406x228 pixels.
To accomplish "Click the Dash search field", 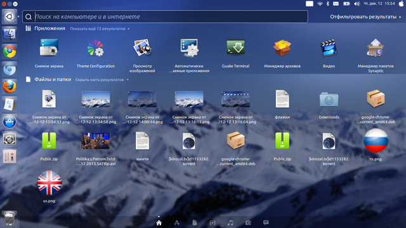I will 165,17.
